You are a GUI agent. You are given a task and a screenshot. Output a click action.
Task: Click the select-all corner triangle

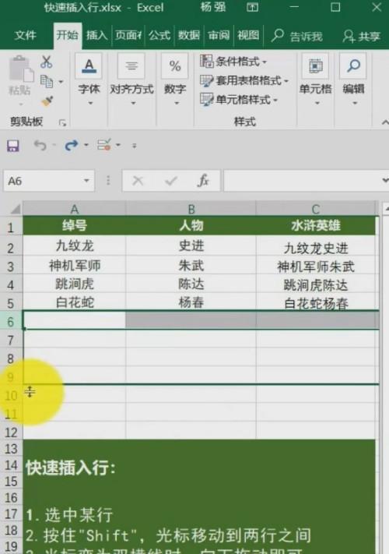pyautogui.click(x=15, y=209)
